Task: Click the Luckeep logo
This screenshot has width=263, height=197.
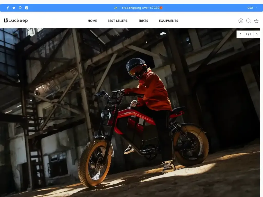Action: [x=16, y=21]
